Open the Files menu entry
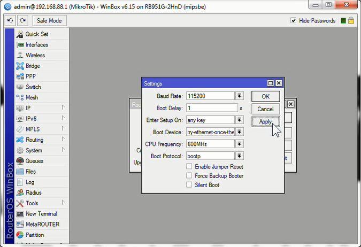The image size is (361, 247). click(42, 172)
